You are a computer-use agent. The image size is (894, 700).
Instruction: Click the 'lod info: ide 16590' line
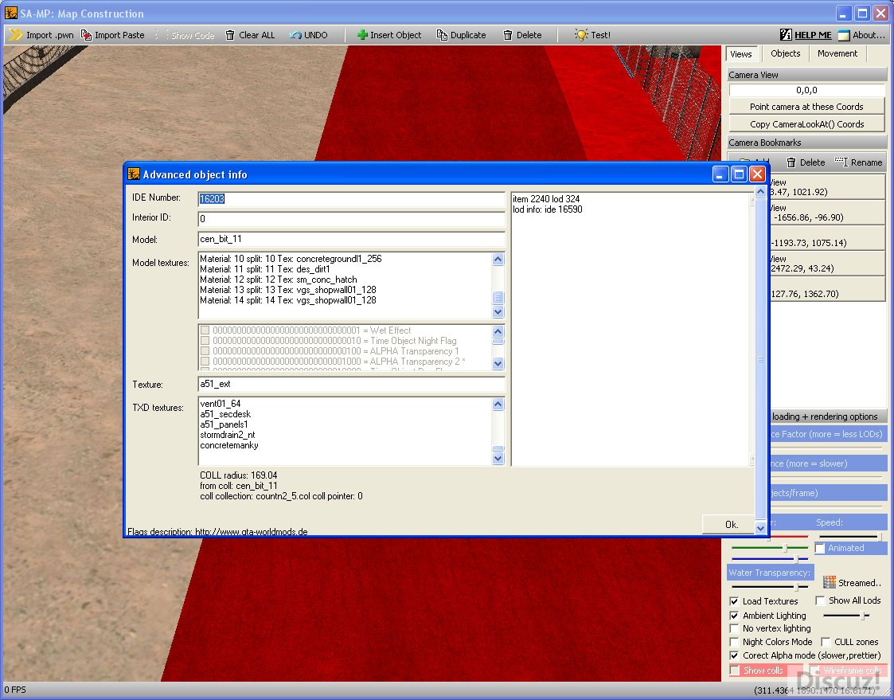tap(548, 209)
